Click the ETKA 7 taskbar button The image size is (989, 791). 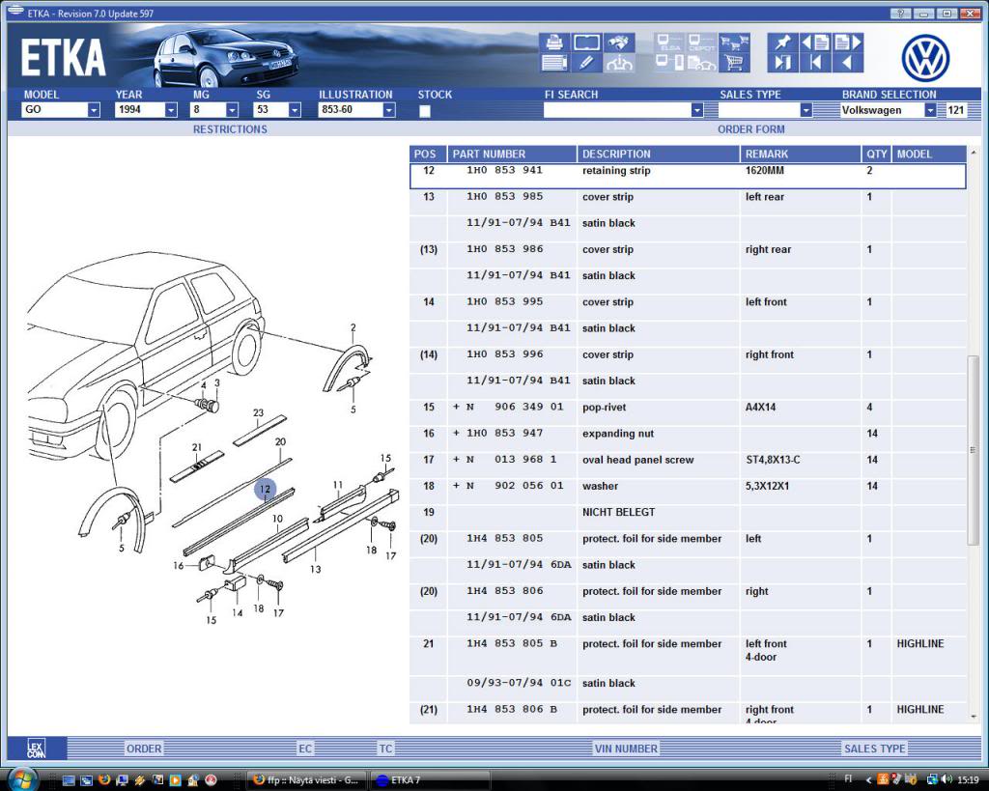pyautogui.click(x=430, y=780)
